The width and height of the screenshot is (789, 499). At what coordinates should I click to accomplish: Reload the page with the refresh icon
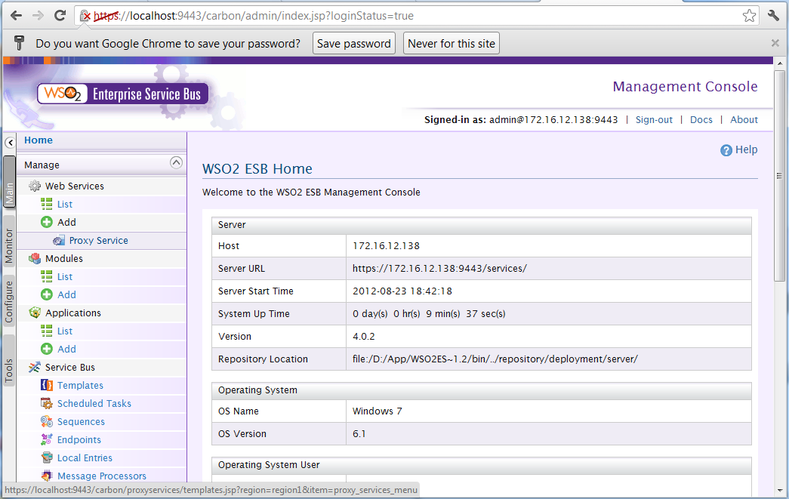click(x=60, y=16)
